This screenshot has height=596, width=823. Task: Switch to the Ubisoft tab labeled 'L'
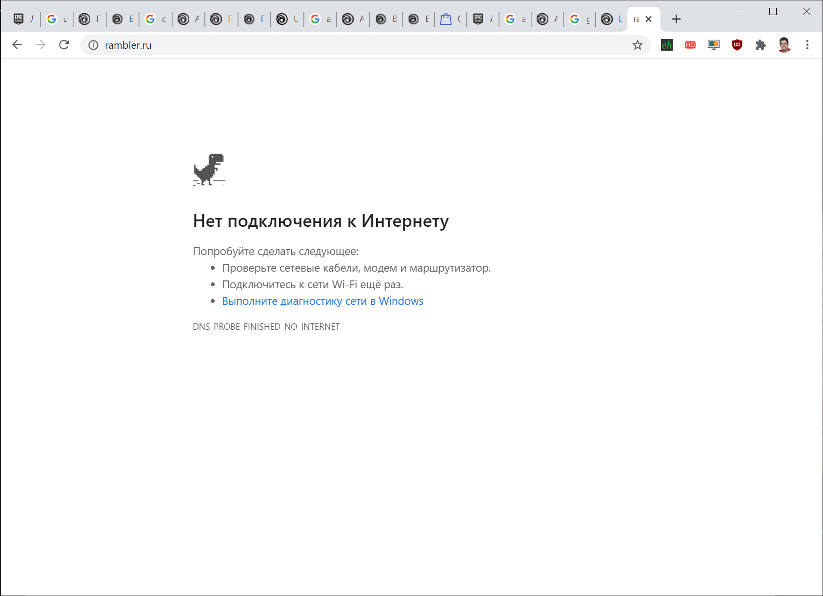(612, 19)
